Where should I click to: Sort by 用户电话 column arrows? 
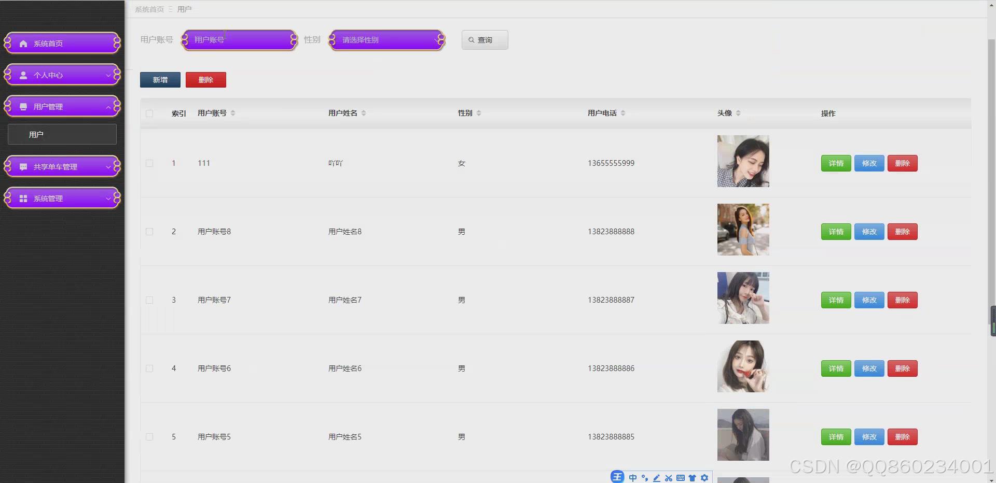pos(623,113)
